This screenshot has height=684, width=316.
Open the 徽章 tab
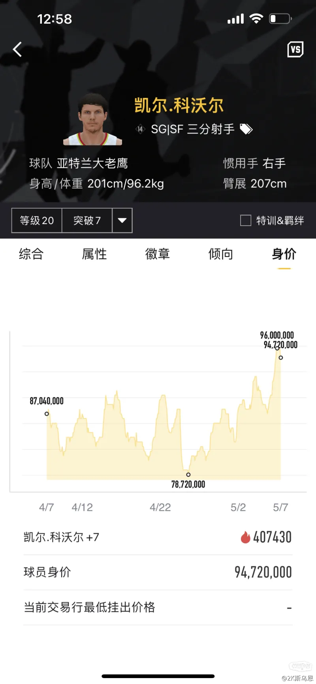[x=158, y=254]
